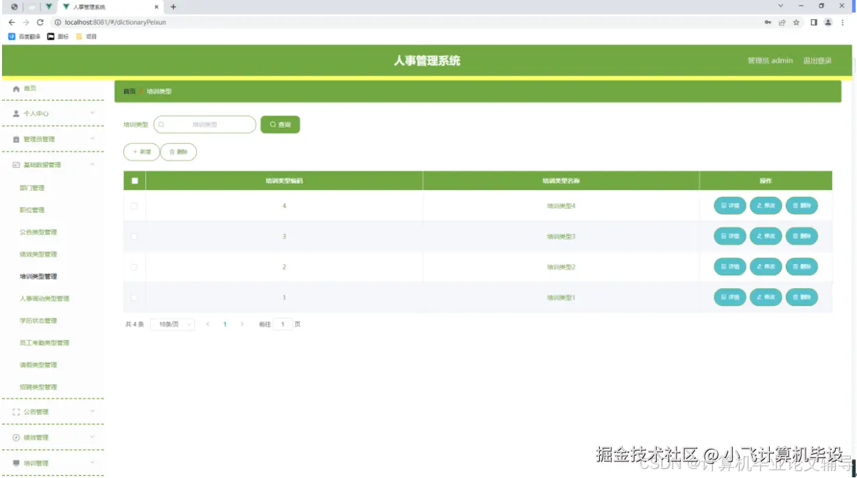The height and width of the screenshot is (478, 857).
Task: Click the share page icon in the address bar
Action: click(782, 22)
